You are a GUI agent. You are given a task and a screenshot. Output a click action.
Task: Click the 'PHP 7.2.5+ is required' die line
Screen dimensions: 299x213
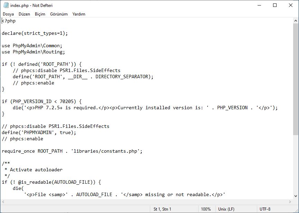click(x=145, y=108)
